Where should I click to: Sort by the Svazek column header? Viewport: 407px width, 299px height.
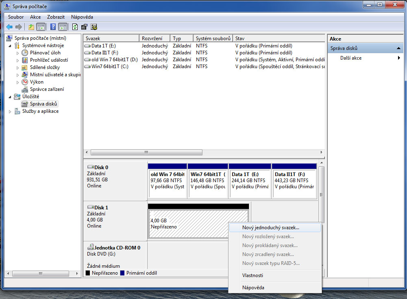111,39
